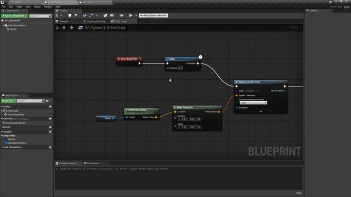Click the Unreal Engine logo icon

pyautogui.click(x=2, y=2)
